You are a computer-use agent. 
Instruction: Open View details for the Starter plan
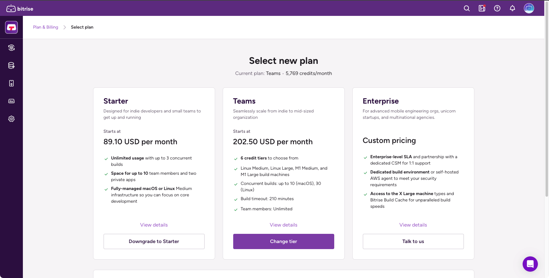click(x=154, y=225)
